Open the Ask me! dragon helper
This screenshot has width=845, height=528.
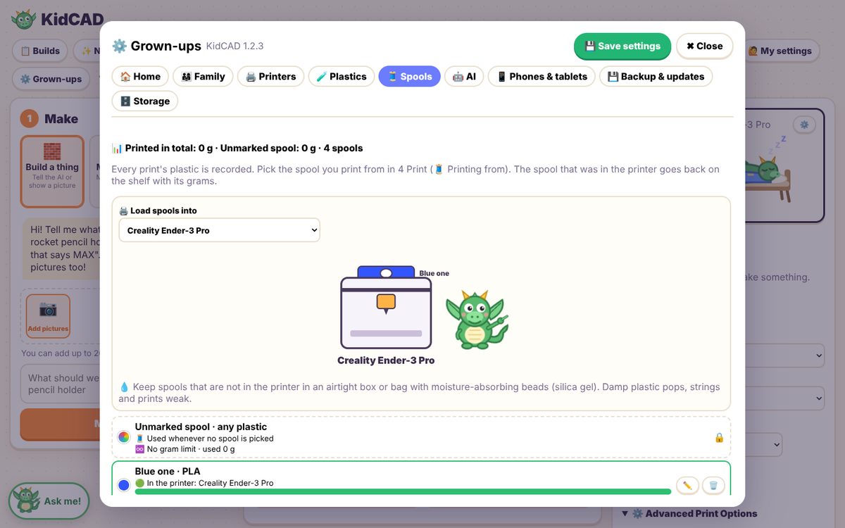tap(49, 501)
